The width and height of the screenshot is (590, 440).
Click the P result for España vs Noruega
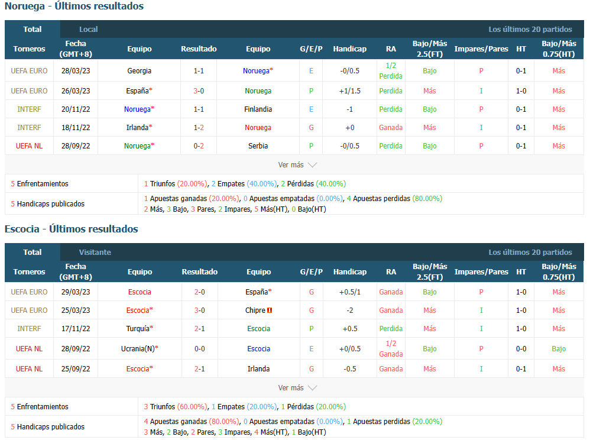click(311, 90)
